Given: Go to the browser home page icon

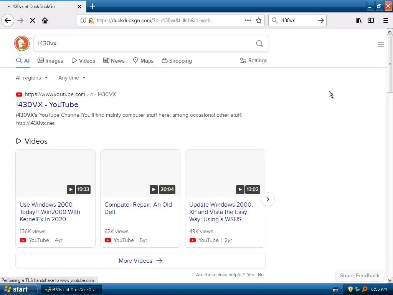Looking at the screenshot, I should (x=45, y=20).
